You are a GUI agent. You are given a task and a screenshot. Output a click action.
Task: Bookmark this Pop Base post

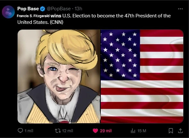tap(171, 131)
